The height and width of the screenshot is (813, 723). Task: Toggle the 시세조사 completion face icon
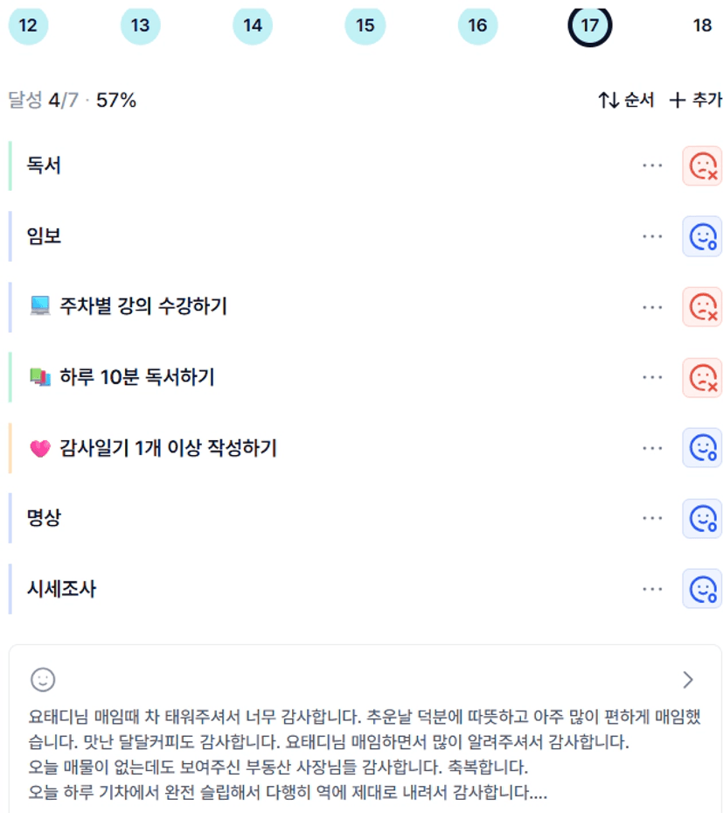[702, 589]
